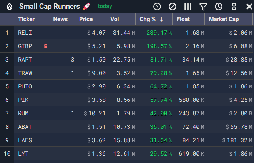Click row number 10 cell
254x163 pixels.
tap(7, 154)
